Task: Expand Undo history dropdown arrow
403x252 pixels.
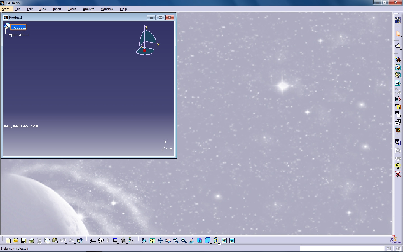Action: pyautogui.click(x=66, y=244)
